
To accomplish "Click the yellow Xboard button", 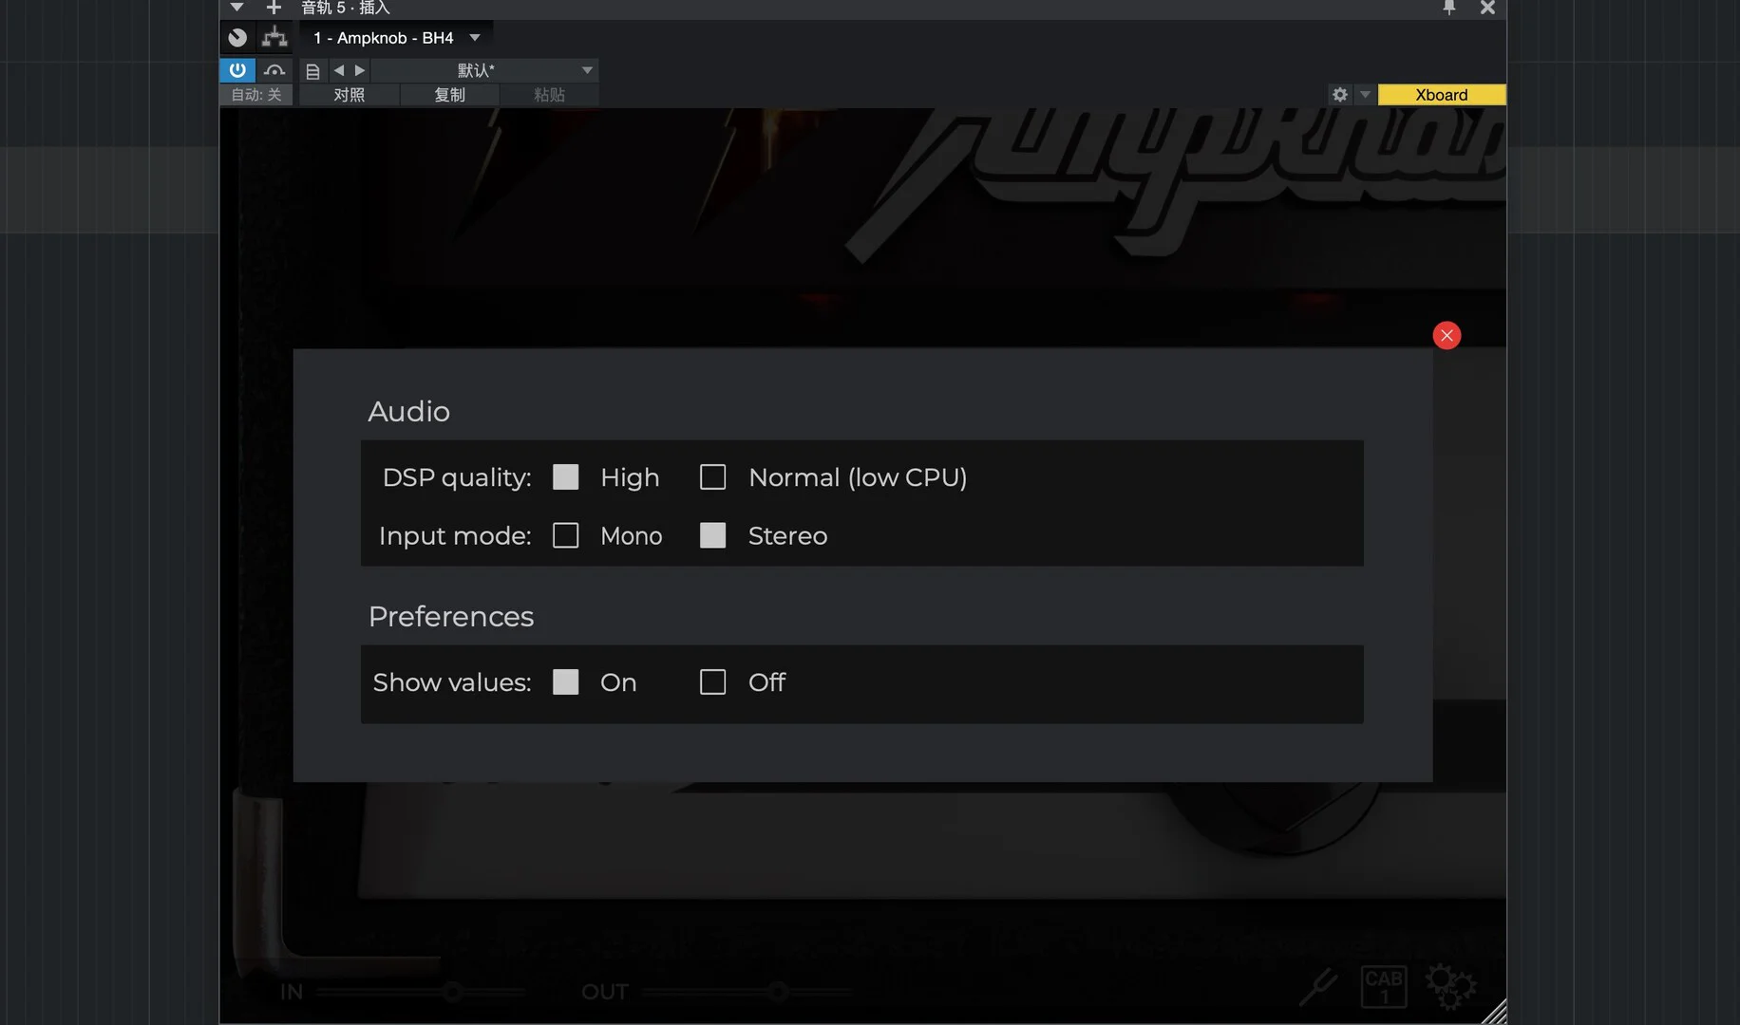I will (x=1441, y=95).
